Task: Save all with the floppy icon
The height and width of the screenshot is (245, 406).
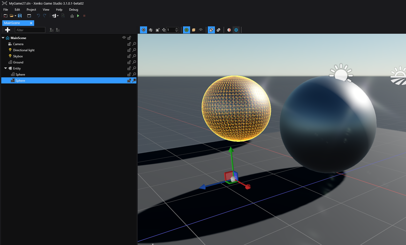Action: point(20,16)
